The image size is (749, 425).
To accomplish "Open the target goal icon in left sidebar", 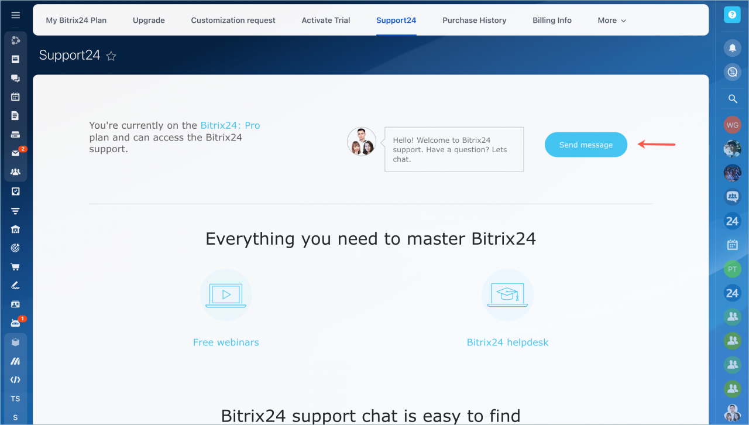I will 16,248.
